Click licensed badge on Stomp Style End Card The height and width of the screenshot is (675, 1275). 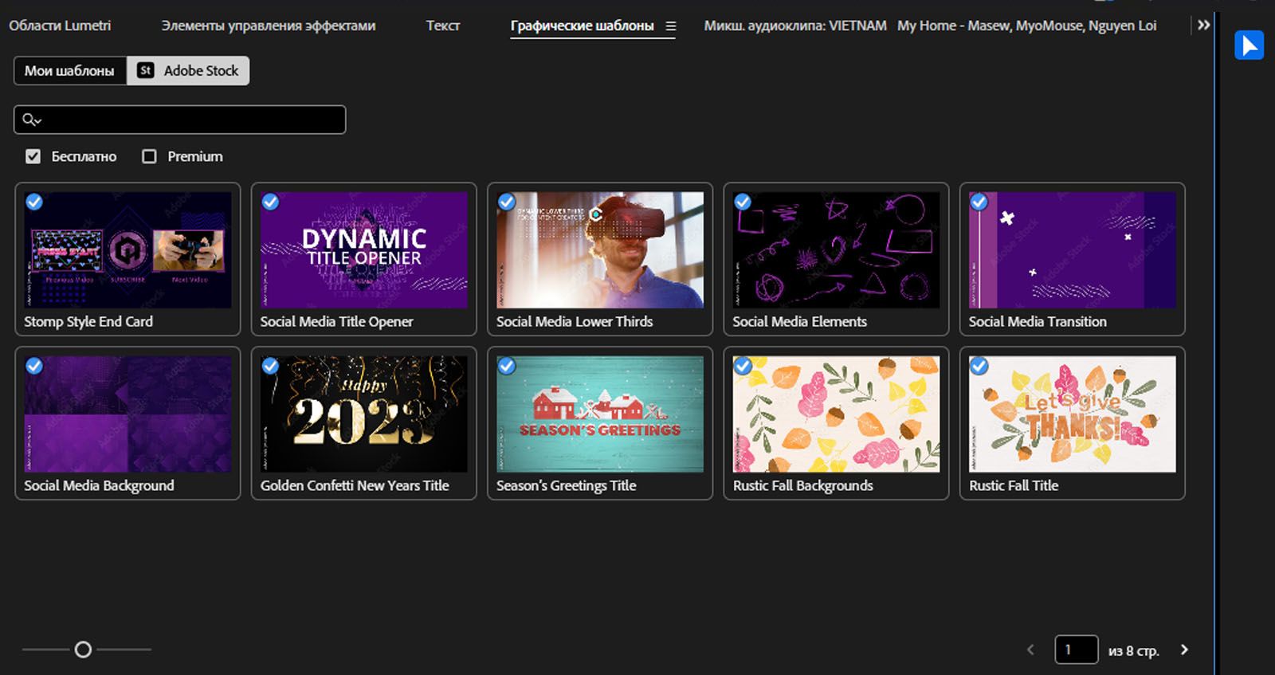click(x=34, y=202)
